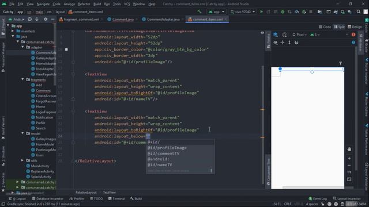This screenshot has height=207, width=369.
Task: Collapse the java folder node
Action: 13,36
